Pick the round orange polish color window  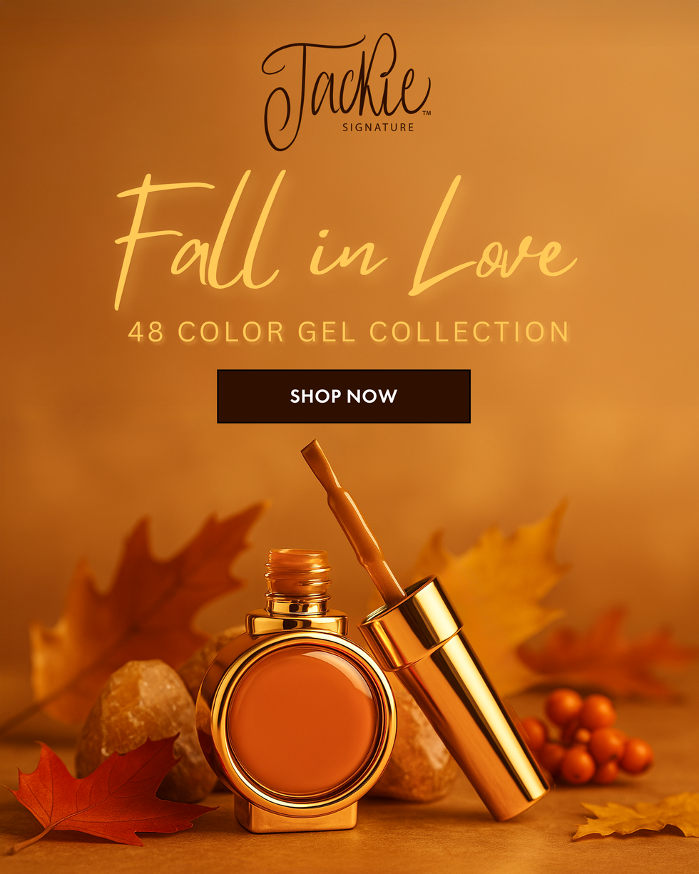tap(305, 721)
